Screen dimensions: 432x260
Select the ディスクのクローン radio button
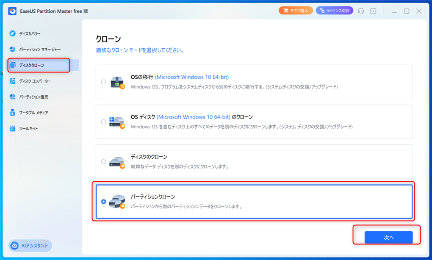click(x=103, y=162)
